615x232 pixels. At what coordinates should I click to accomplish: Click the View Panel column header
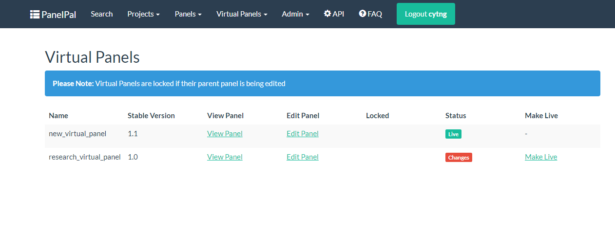click(x=225, y=116)
